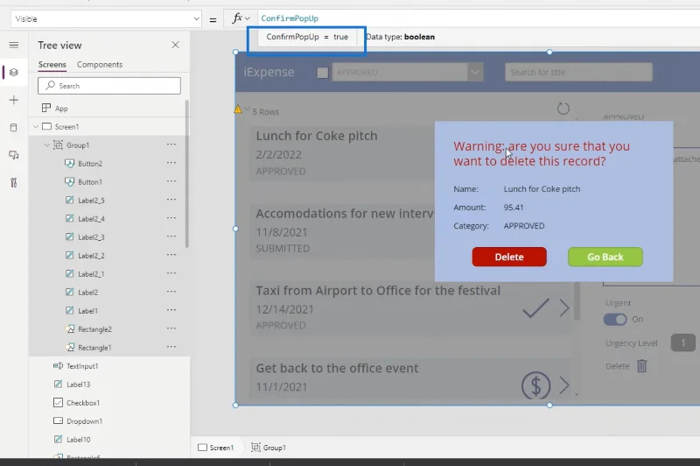
Task: Select TextInput1 in the tree
Action: [x=82, y=365]
